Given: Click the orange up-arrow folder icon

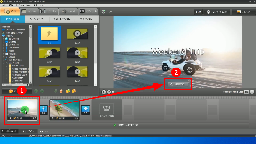Looking at the screenshot, I should [x=61, y=91].
